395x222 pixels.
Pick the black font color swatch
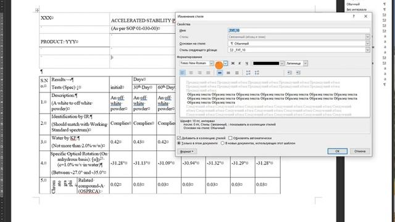[x=266, y=64]
